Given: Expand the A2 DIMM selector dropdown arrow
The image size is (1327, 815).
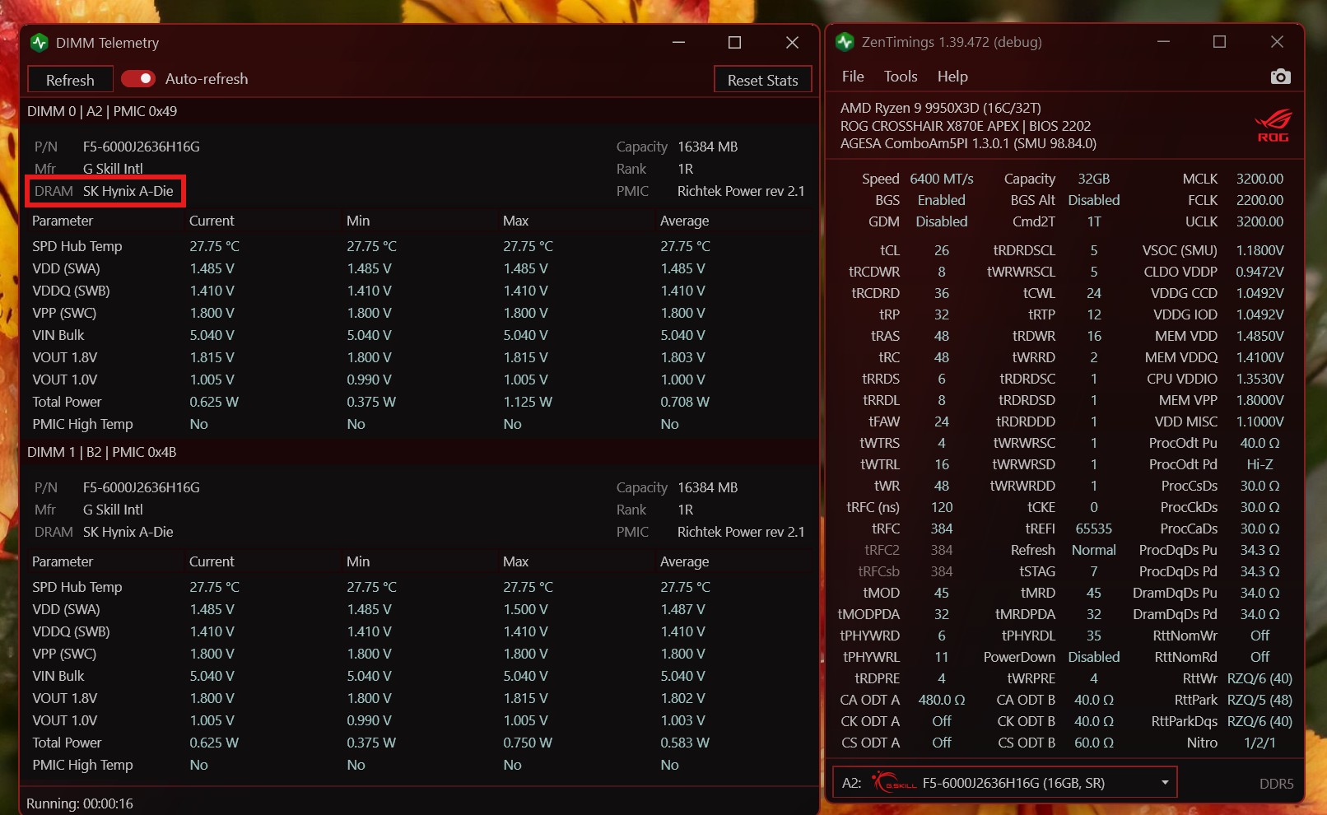Looking at the screenshot, I should pyautogui.click(x=1165, y=783).
